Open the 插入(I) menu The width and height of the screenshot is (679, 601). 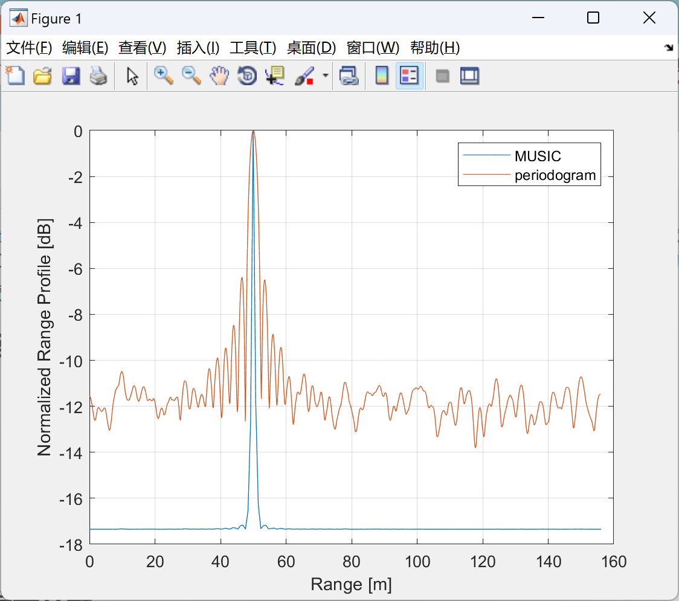tap(198, 48)
